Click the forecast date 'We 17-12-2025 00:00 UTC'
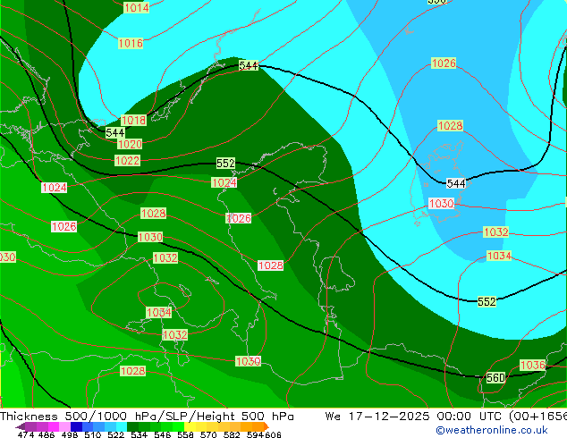This screenshot has height=438, width=567. 413,417
